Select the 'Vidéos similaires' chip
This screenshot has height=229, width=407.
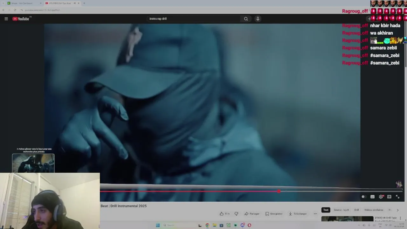click(x=374, y=210)
